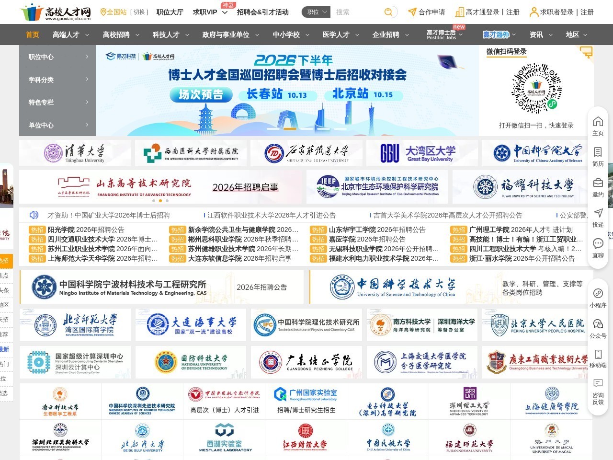Expand the 高校招聘 nav dropdown
The image size is (613, 460).
[137, 35]
